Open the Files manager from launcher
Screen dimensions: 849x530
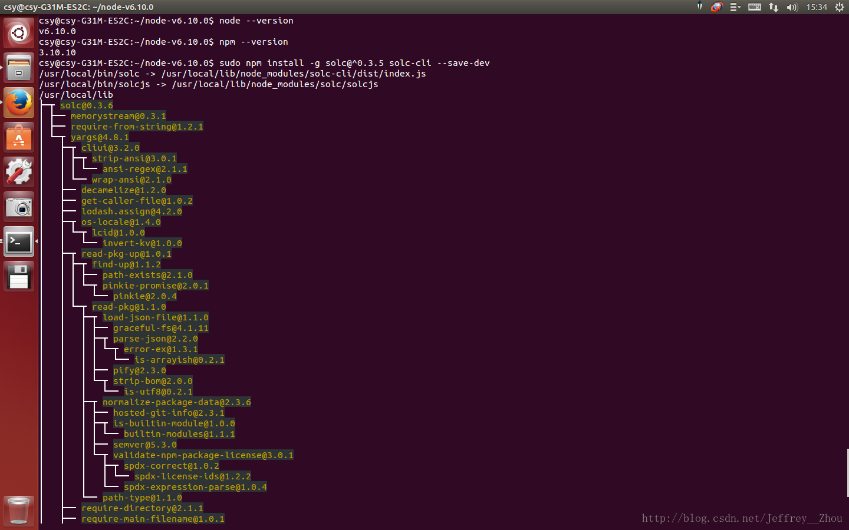tap(19, 67)
